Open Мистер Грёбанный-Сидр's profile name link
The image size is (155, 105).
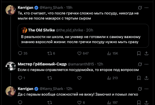(x=42, y=64)
